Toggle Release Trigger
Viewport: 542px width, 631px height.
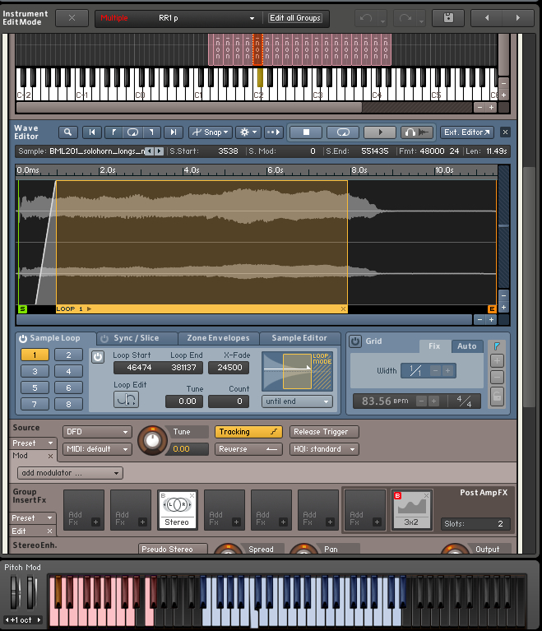coord(324,432)
